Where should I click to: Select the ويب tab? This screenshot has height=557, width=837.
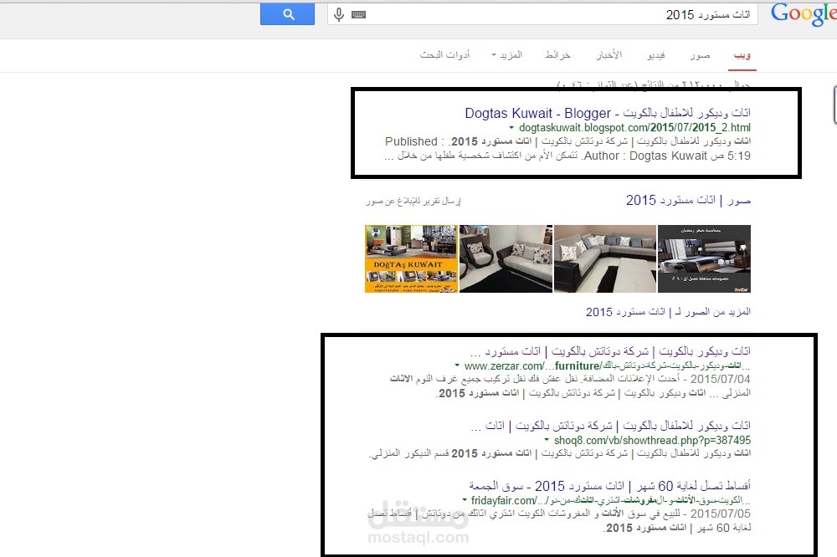[x=742, y=55]
